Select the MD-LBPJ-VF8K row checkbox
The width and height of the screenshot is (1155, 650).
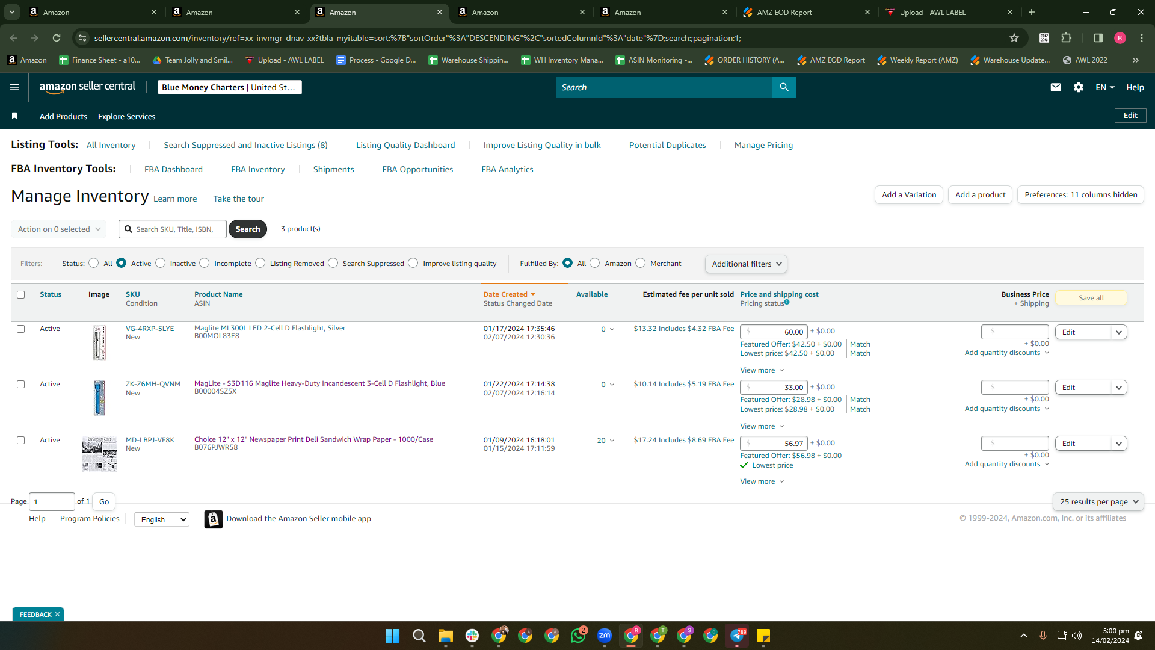pos(21,440)
